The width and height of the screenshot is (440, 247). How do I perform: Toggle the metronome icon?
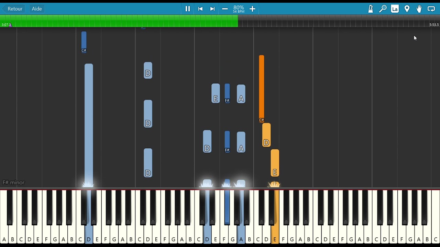pos(371,9)
